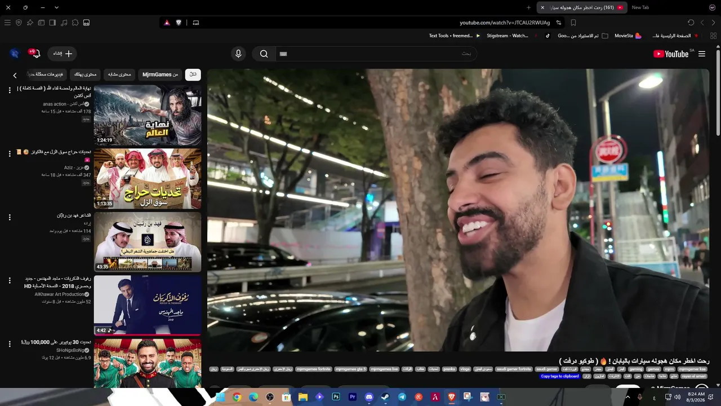Show hidden system tray icons
This screenshot has width=721, height=406.
click(627, 397)
